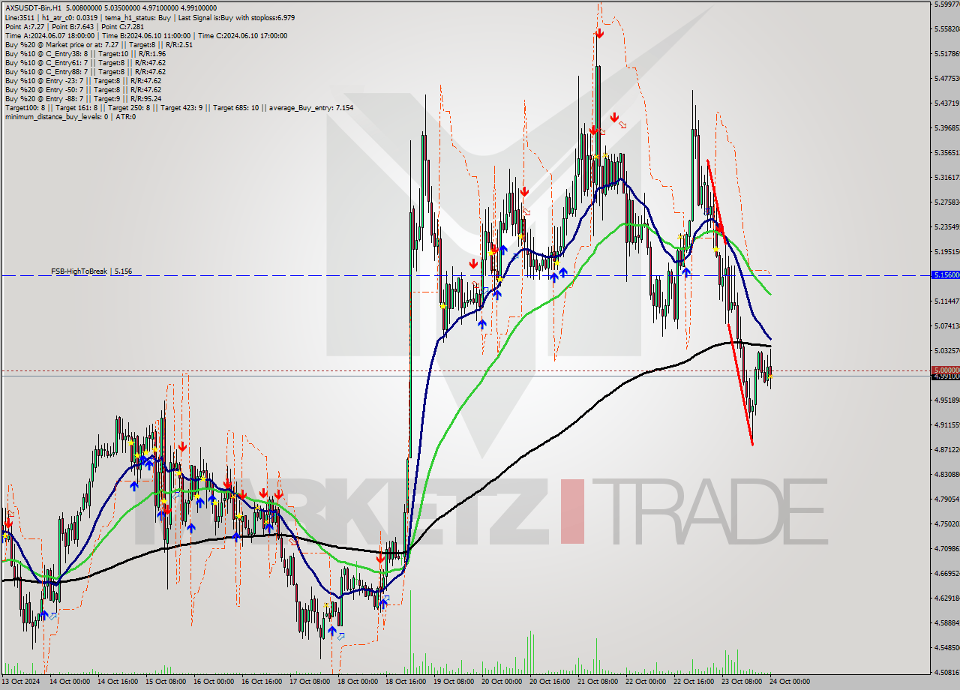Click the 4.6291 price axis label
Viewport: 960px width, 690px height.
(x=946, y=598)
